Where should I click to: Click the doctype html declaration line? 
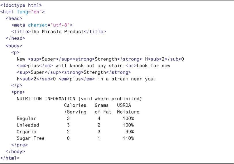click(21, 5)
